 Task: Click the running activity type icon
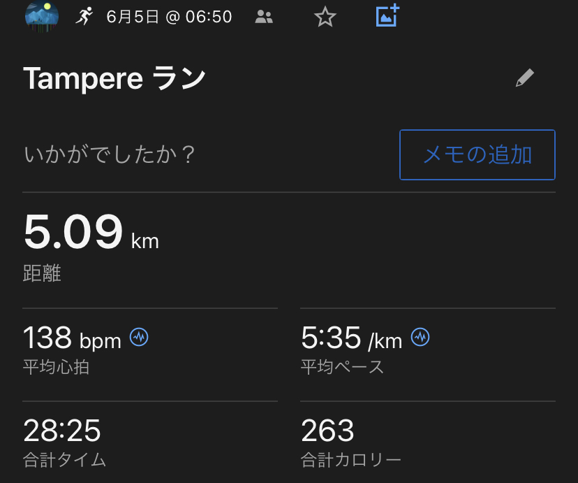click(84, 16)
